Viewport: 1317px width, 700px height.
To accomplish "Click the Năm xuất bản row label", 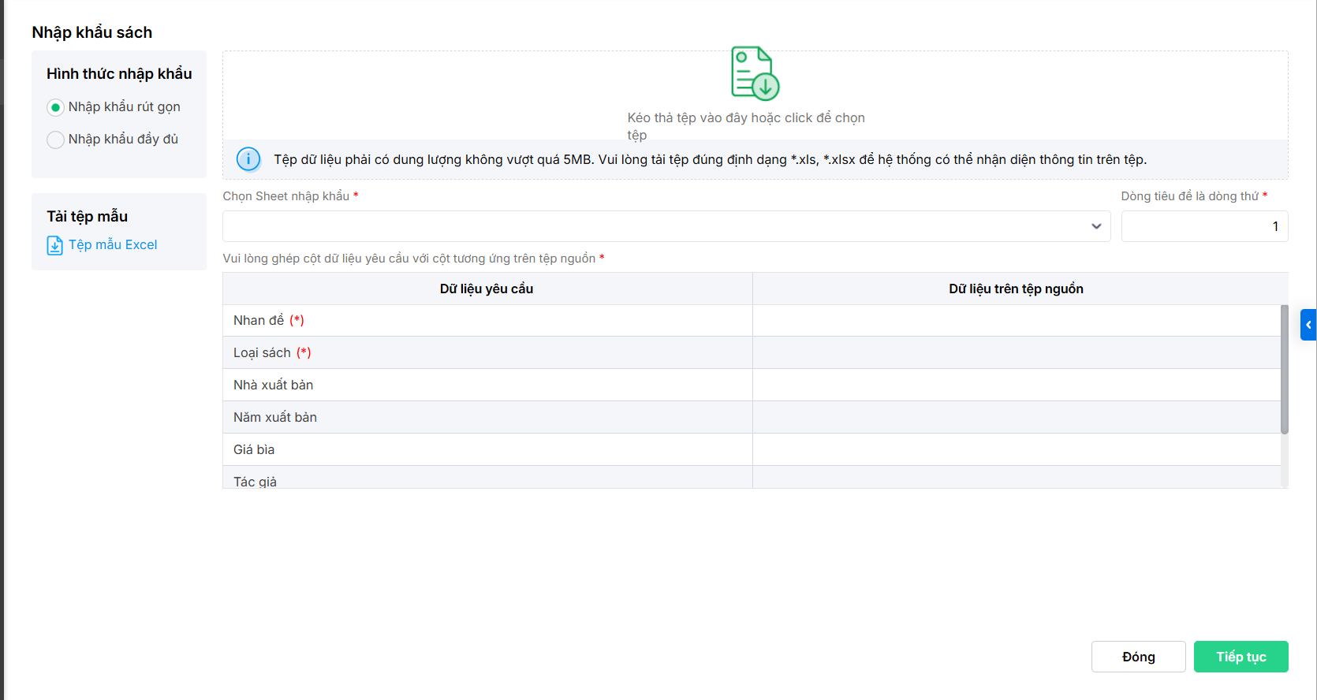I will point(275,418).
